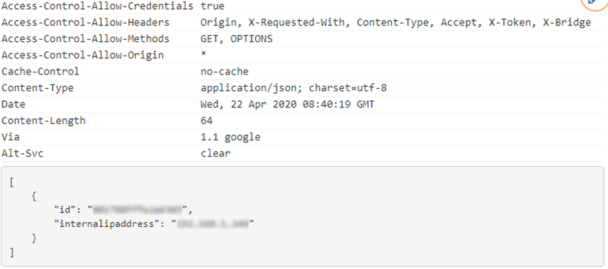608x269 pixels.
Task: Click the 'application/json; charset=utf-8' value
Action: click(293, 88)
